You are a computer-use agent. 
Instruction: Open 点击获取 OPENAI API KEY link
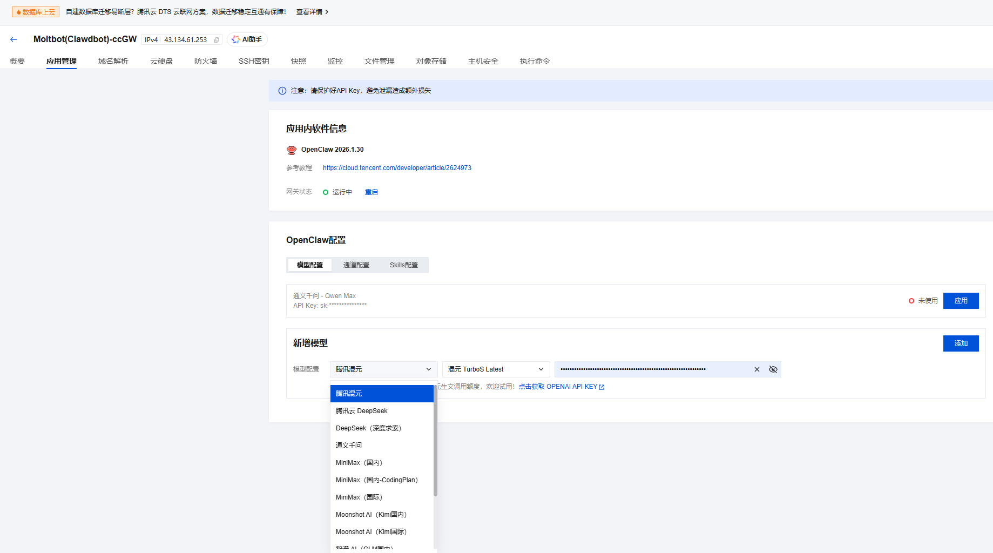pyautogui.click(x=562, y=387)
